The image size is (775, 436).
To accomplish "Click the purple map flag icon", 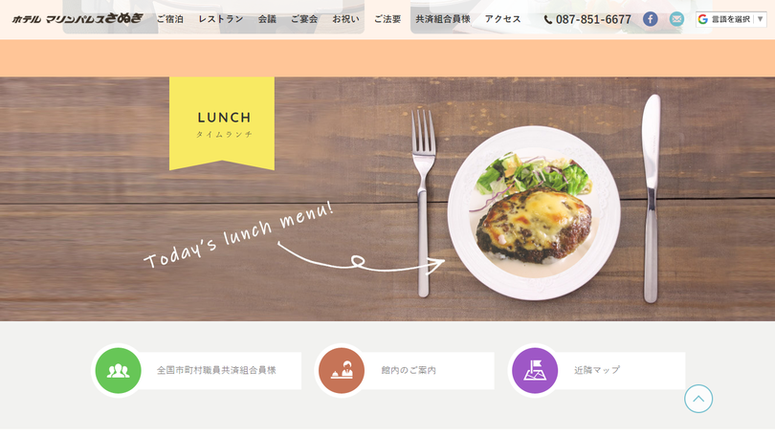I will [x=534, y=370].
